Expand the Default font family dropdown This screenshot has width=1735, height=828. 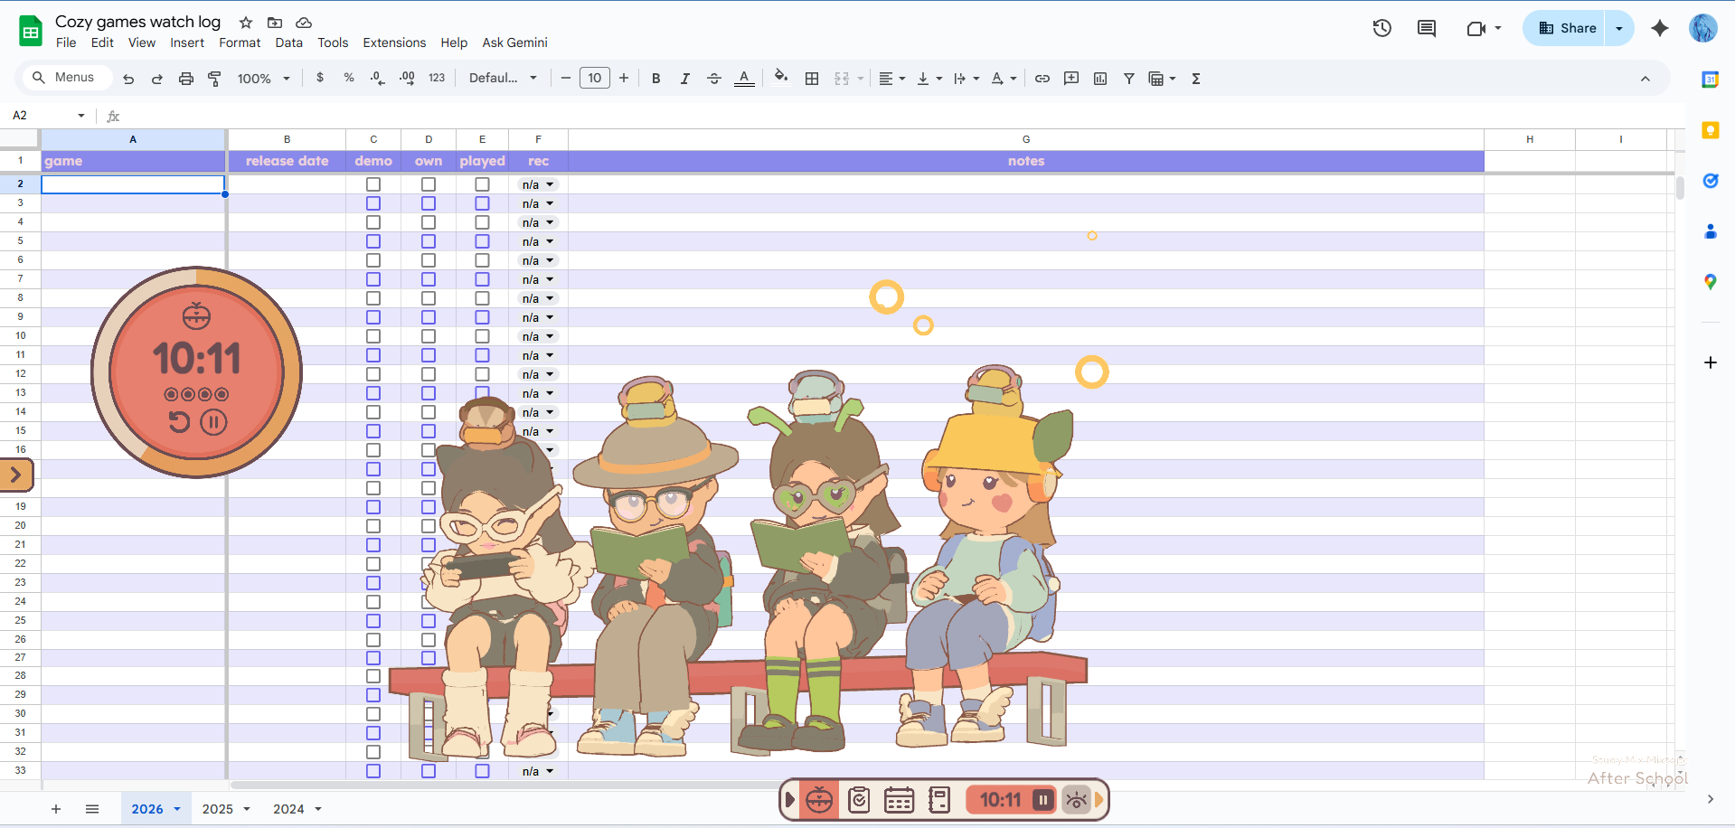[533, 78]
